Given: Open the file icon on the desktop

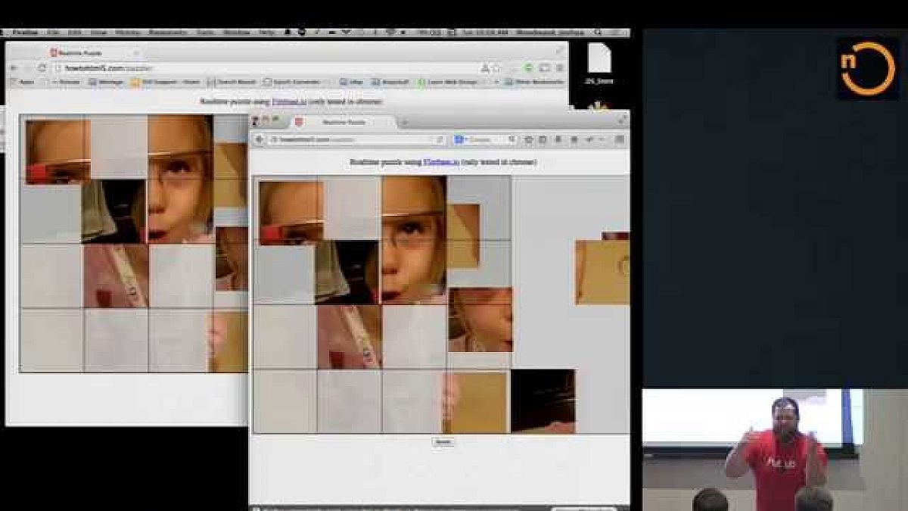Looking at the screenshot, I should click(x=599, y=58).
